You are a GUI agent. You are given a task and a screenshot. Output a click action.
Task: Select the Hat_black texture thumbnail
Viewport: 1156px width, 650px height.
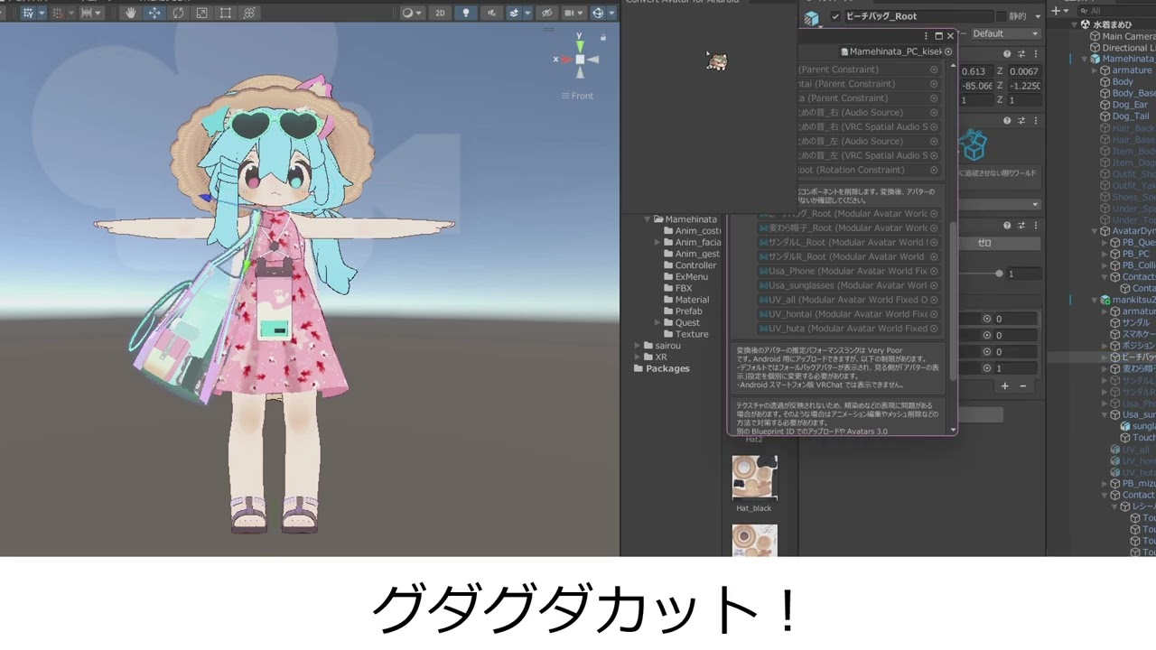[x=754, y=478]
